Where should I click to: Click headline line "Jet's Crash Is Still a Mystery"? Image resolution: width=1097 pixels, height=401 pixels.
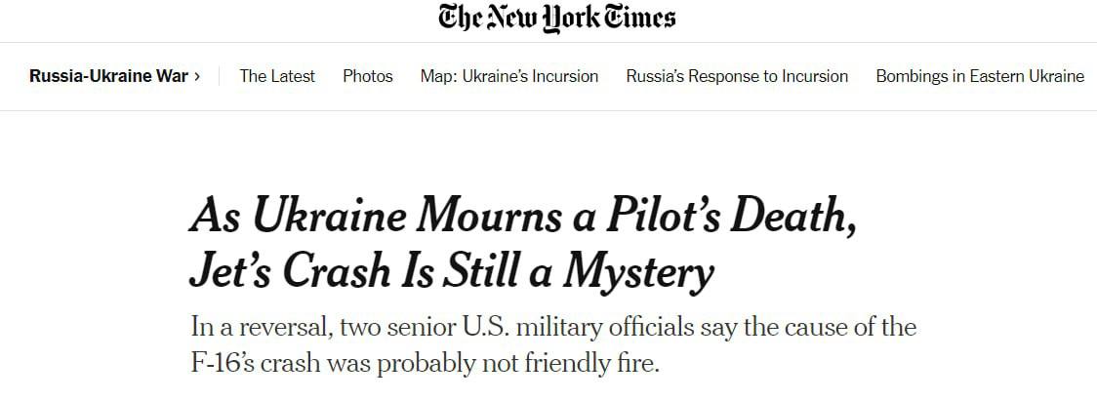coord(451,272)
